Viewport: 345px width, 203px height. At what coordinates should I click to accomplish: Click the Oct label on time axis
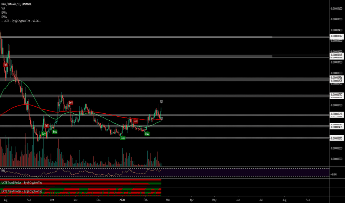pyautogui.click(x=52, y=200)
